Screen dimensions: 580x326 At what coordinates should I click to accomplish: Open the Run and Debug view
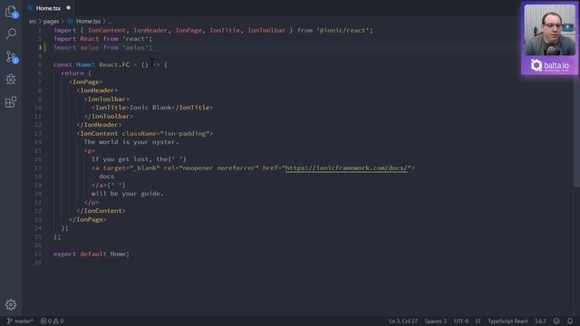point(11,79)
